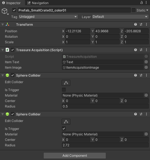
Task: Click Edit Collider button in second Sphere Collider
Action: point(66,122)
